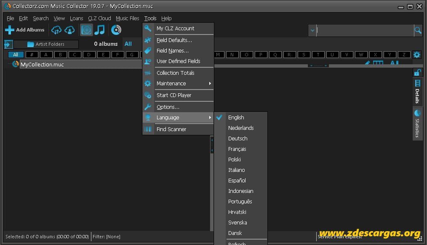Expand the Language submenu entry
The image size is (427, 245).
(x=178, y=118)
